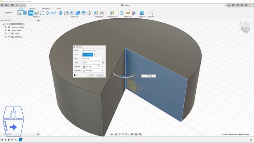Viewport: 254px width, 143px height.
Task: Click the highlighted Revolve tool icon
Action: [31, 13]
